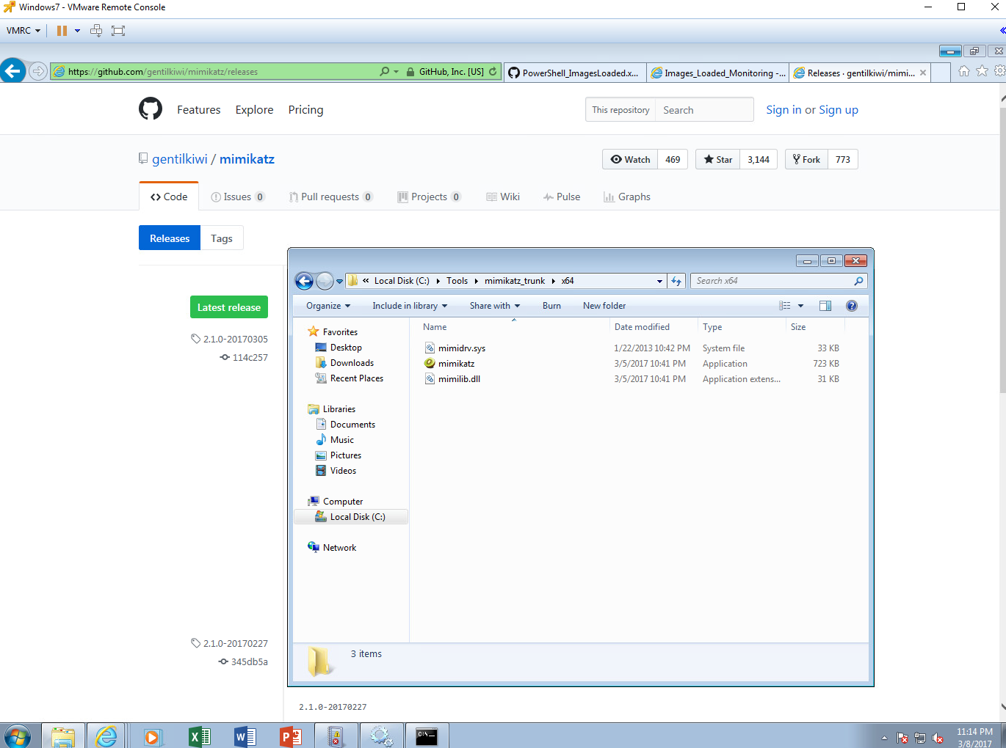Fork the mimikatz repository
This screenshot has width=1006, height=748.
(807, 159)
